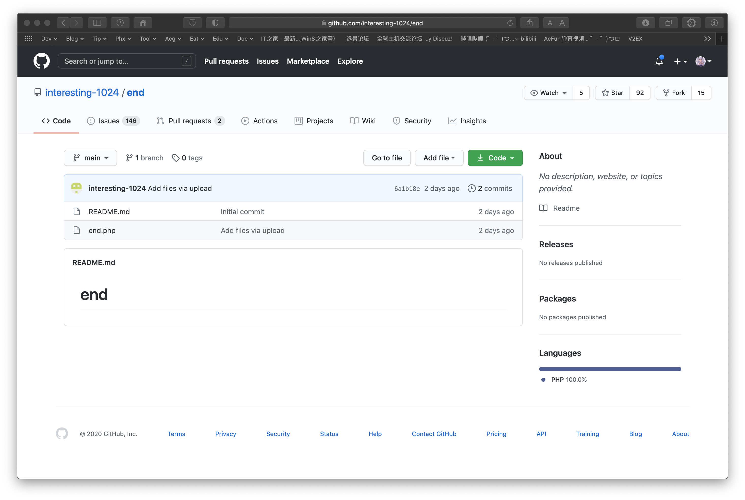Open Safari downloads icon
This screenshot has height=500, width=745.
[x=645, y=23]
